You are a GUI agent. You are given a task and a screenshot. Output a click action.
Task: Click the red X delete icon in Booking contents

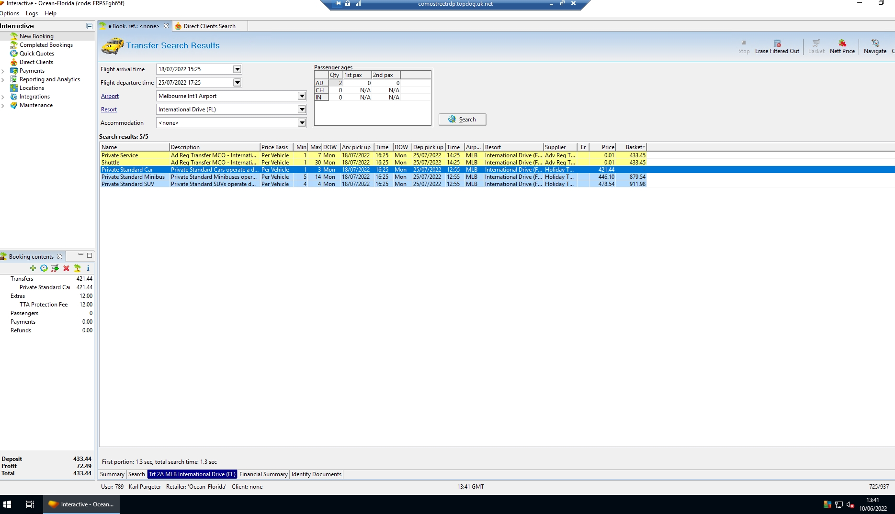(x=66, y=268)
